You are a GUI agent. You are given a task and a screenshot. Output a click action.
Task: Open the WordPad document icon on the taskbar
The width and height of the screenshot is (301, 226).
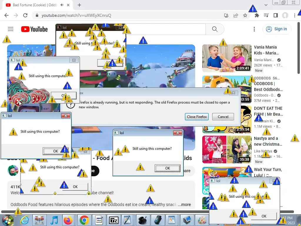pos(171,220)
